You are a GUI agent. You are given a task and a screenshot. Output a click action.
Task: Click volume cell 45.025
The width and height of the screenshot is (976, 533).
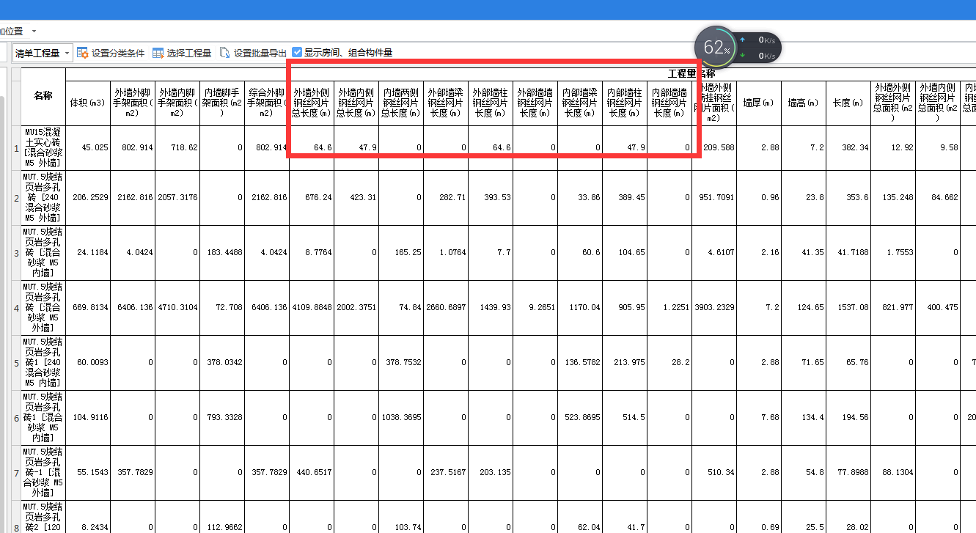(x=88, y=148)
